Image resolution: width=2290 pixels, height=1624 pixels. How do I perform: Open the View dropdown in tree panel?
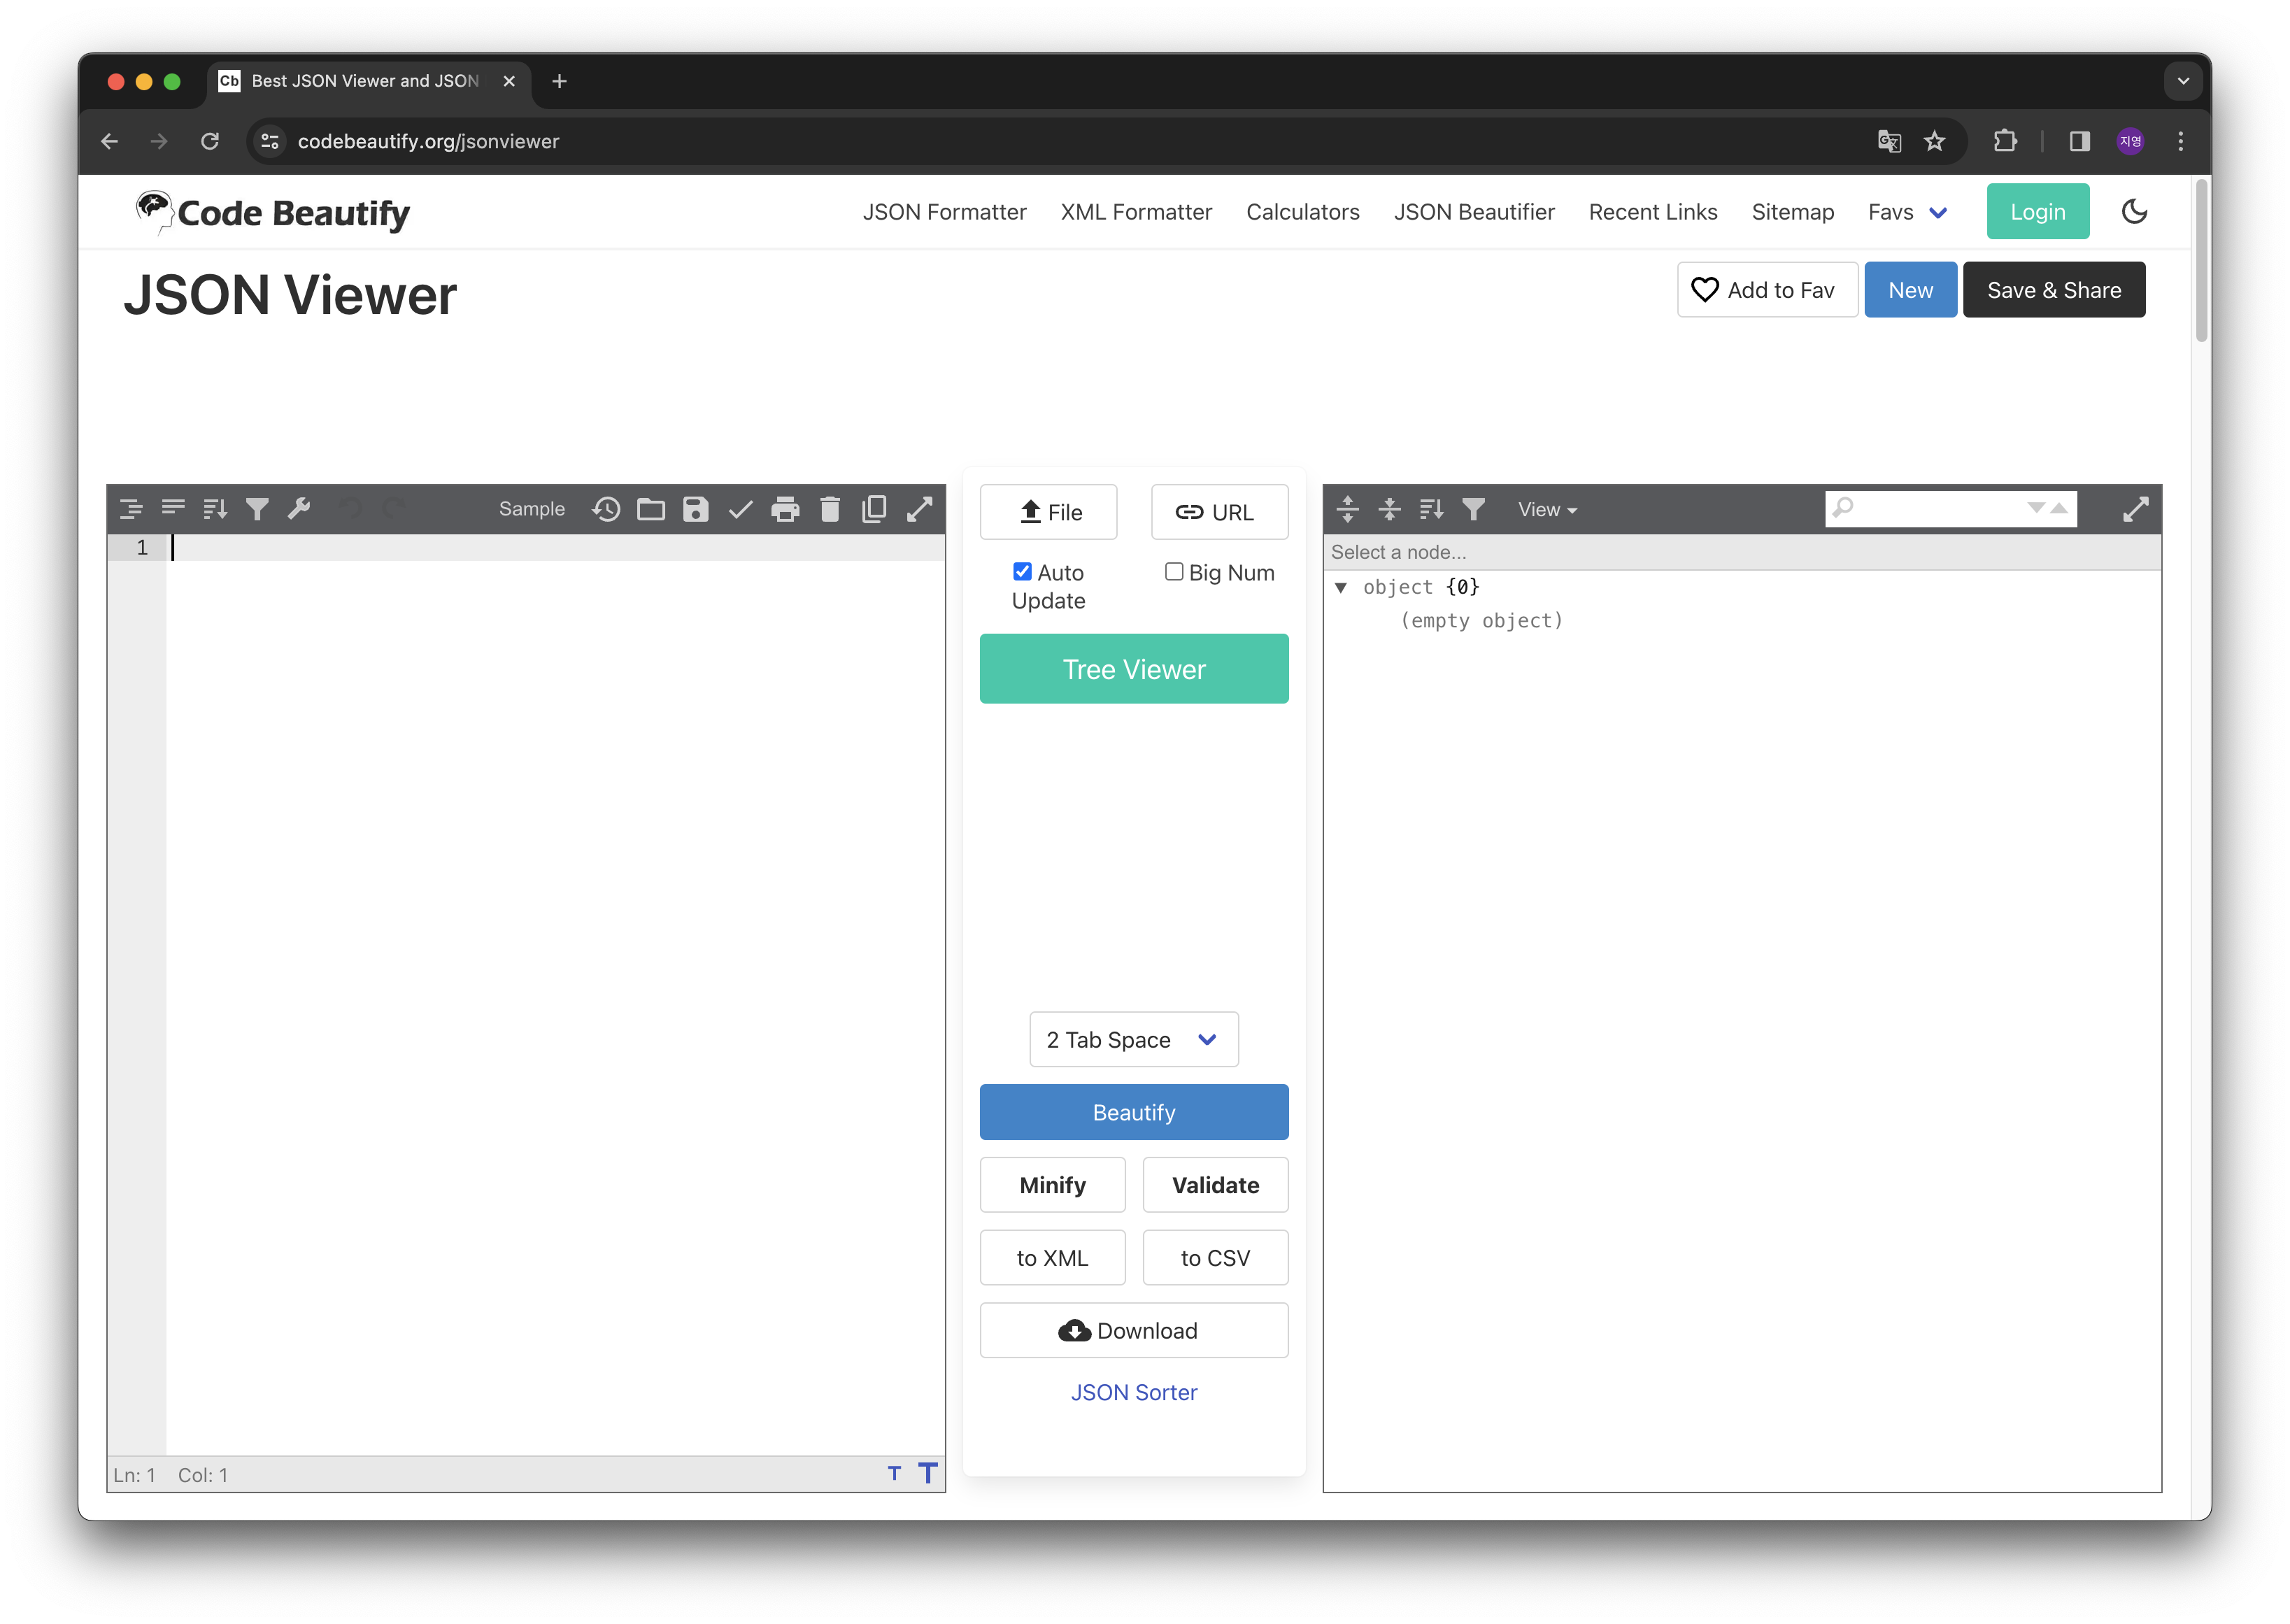point(1546,510)
